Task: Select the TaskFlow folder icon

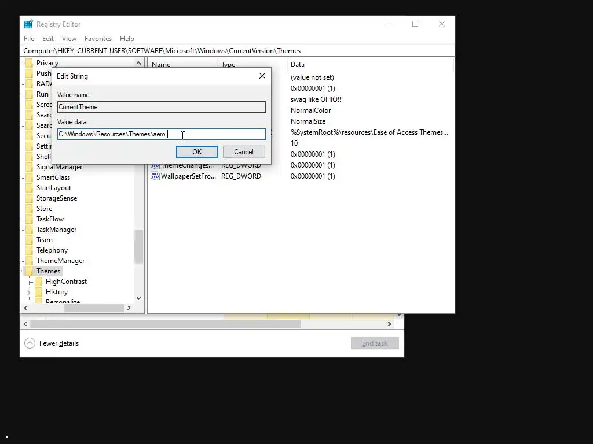Action: [29, 219]
